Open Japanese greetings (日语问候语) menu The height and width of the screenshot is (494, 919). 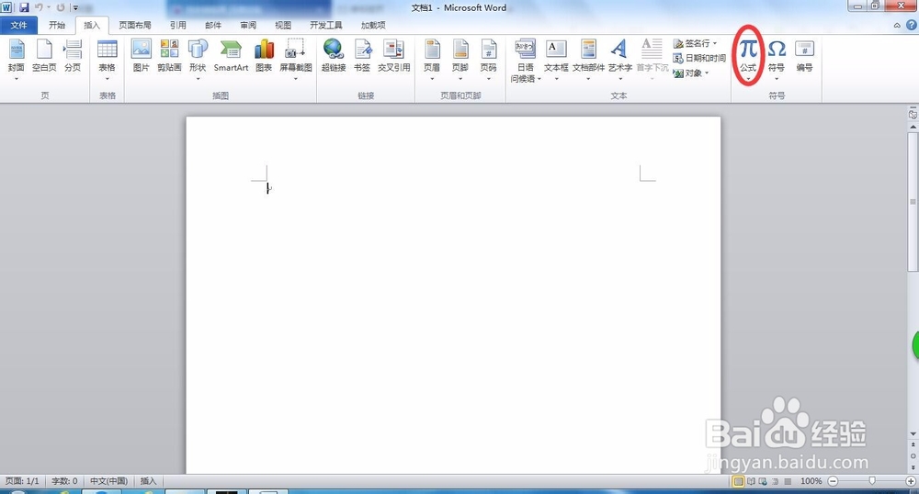click(x=525, y=62)
